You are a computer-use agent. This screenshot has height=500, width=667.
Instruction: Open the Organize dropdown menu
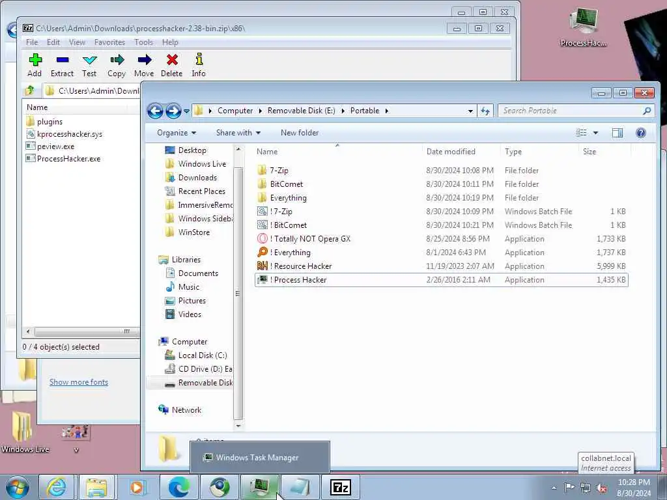point(177,133)
